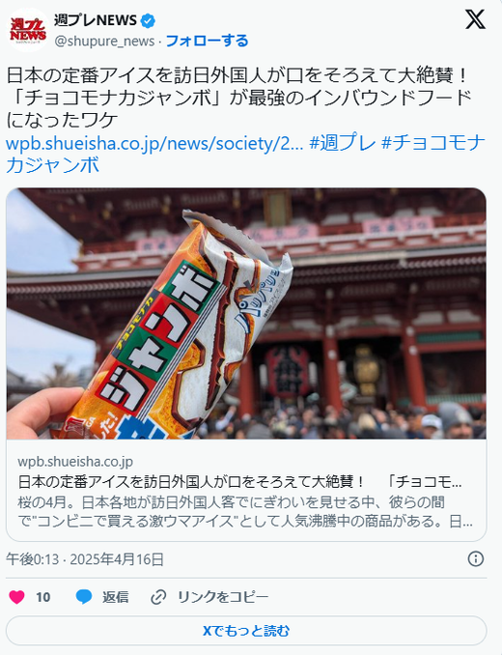
Task: Click Xでもっと読む button
Action: pyautogui.click(x=246, y=631)
